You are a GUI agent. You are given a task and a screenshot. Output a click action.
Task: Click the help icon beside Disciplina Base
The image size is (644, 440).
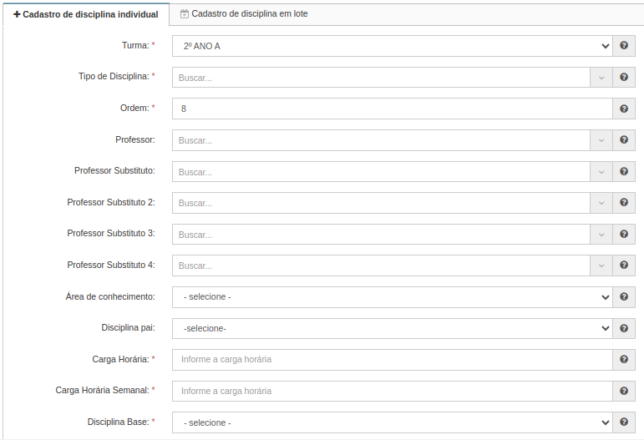coord(623,422)
